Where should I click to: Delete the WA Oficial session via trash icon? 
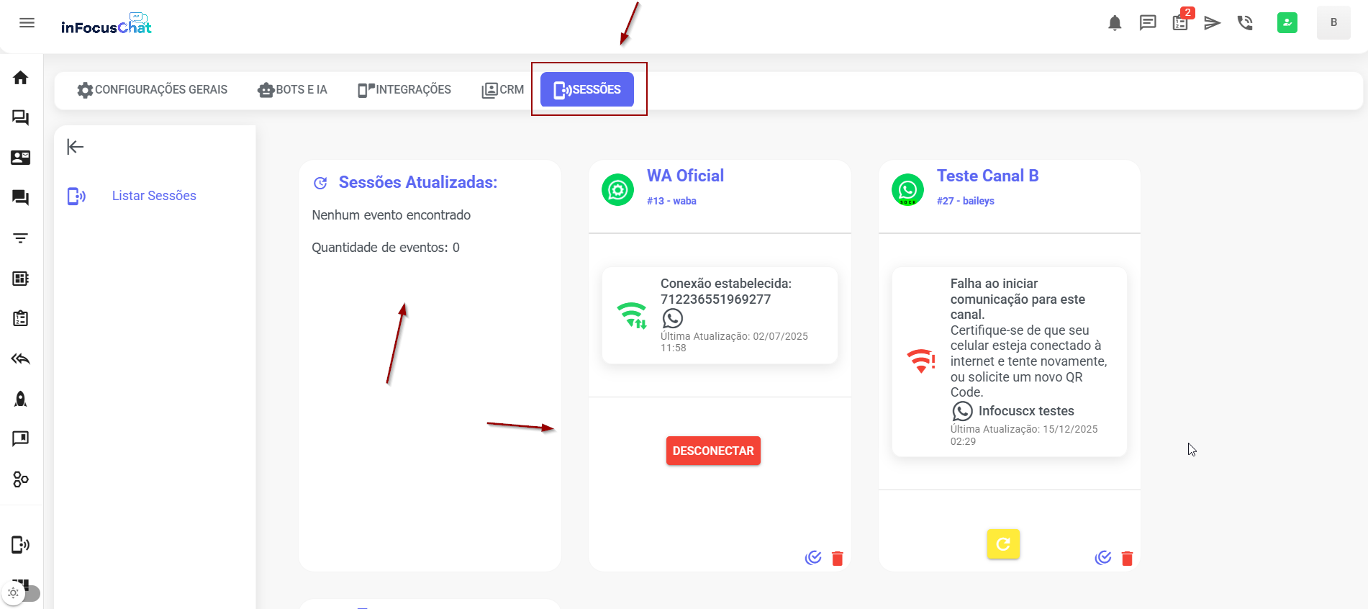pos(837,559)
